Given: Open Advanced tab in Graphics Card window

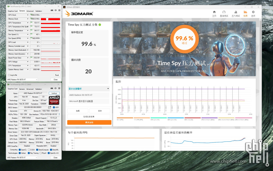Looking at the screenshot, I should 30,89.
